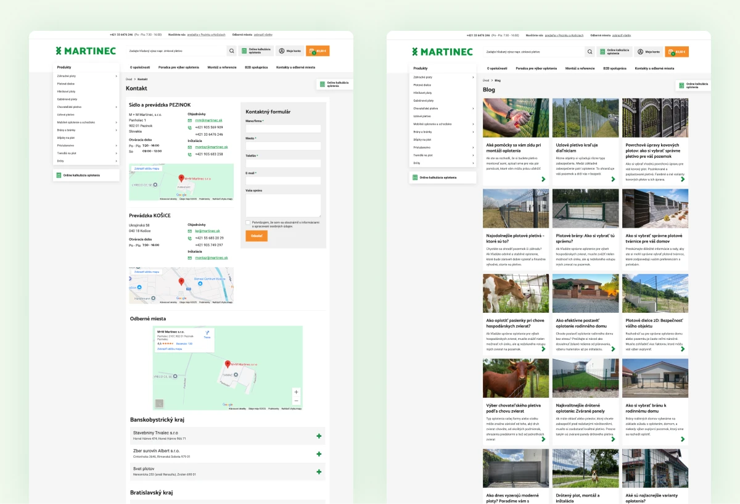The image size is (740, 504).
Task: Click MARTINEC logo on the Blog page
Action: (x=442, y=52)
